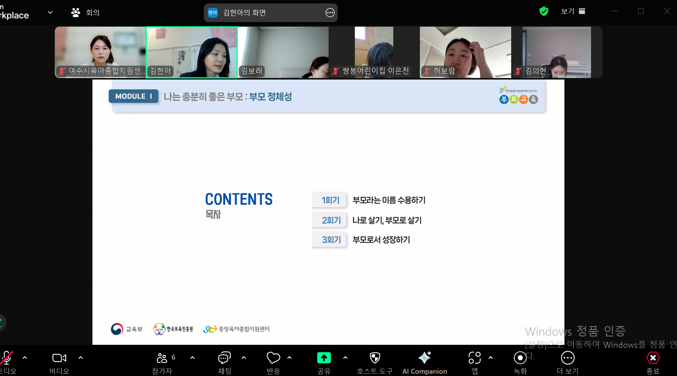Open the Meeting tab at top
Viewport: 677px width, 376px height.
click(x=86, y=13)
